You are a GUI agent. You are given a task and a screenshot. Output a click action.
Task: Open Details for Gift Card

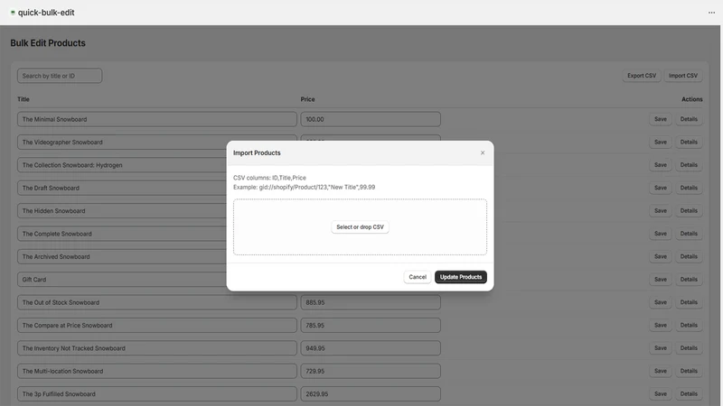(x=689, y=280)
